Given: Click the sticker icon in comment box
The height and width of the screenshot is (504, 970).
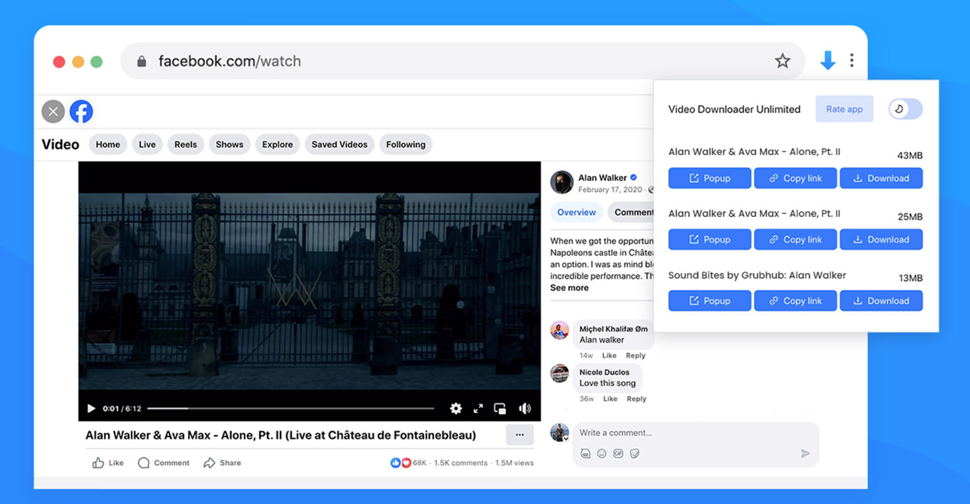Looking at the screenshot, I should click(635, 454).
